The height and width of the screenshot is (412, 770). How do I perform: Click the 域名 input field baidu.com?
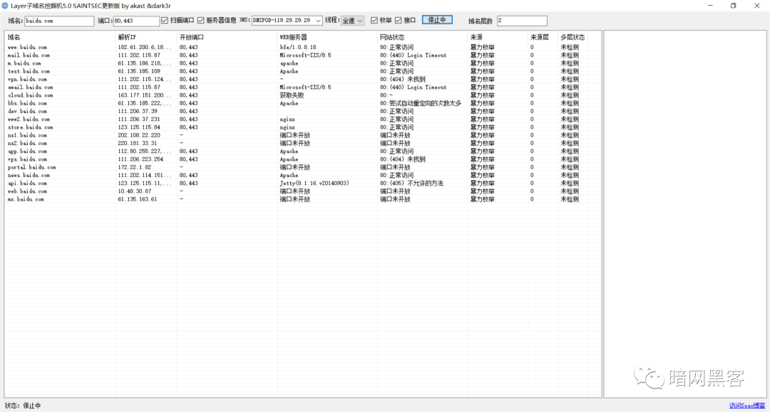(59, 21)
